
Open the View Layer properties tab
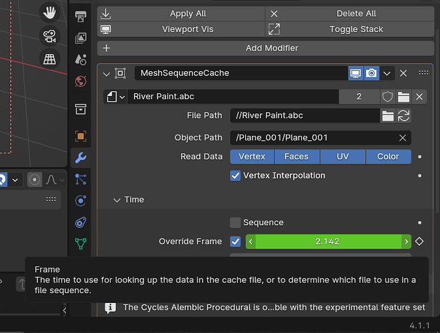pos(81,38)
